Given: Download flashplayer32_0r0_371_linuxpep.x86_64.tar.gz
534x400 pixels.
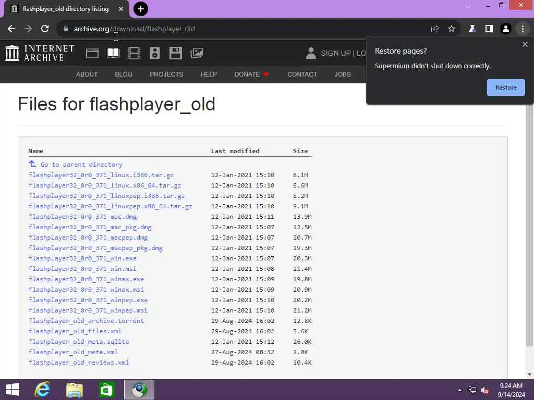Looking at the screenshot, I should [111, 206].
